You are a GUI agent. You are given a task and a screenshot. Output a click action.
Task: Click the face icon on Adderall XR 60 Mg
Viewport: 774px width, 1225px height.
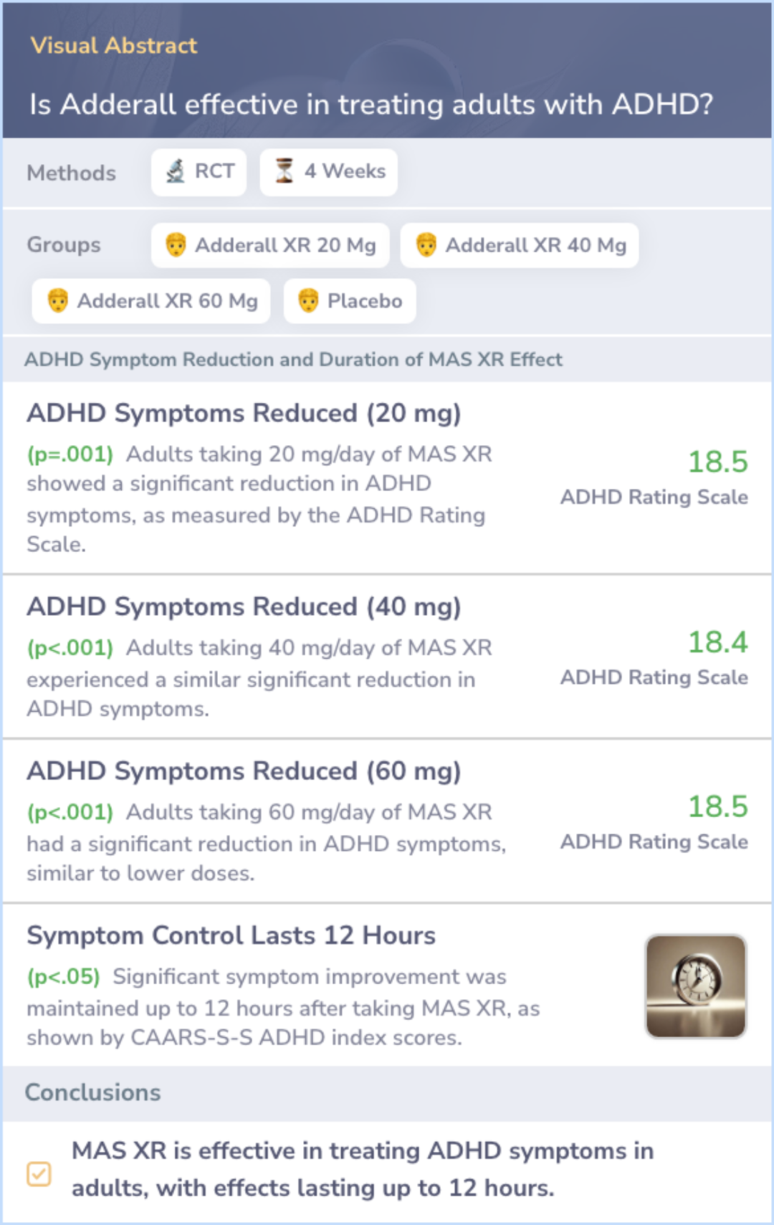coord(58,300)
